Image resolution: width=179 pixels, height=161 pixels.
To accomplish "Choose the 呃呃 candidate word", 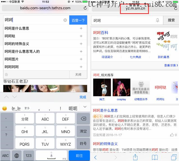I will [x=73, y=108].
